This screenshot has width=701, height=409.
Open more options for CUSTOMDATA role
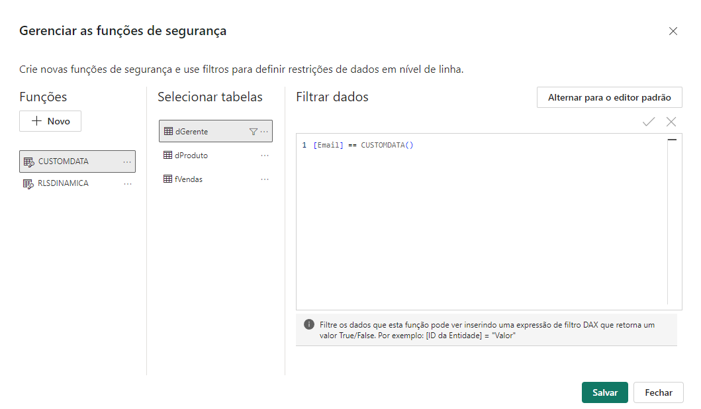tap(127, 161)
